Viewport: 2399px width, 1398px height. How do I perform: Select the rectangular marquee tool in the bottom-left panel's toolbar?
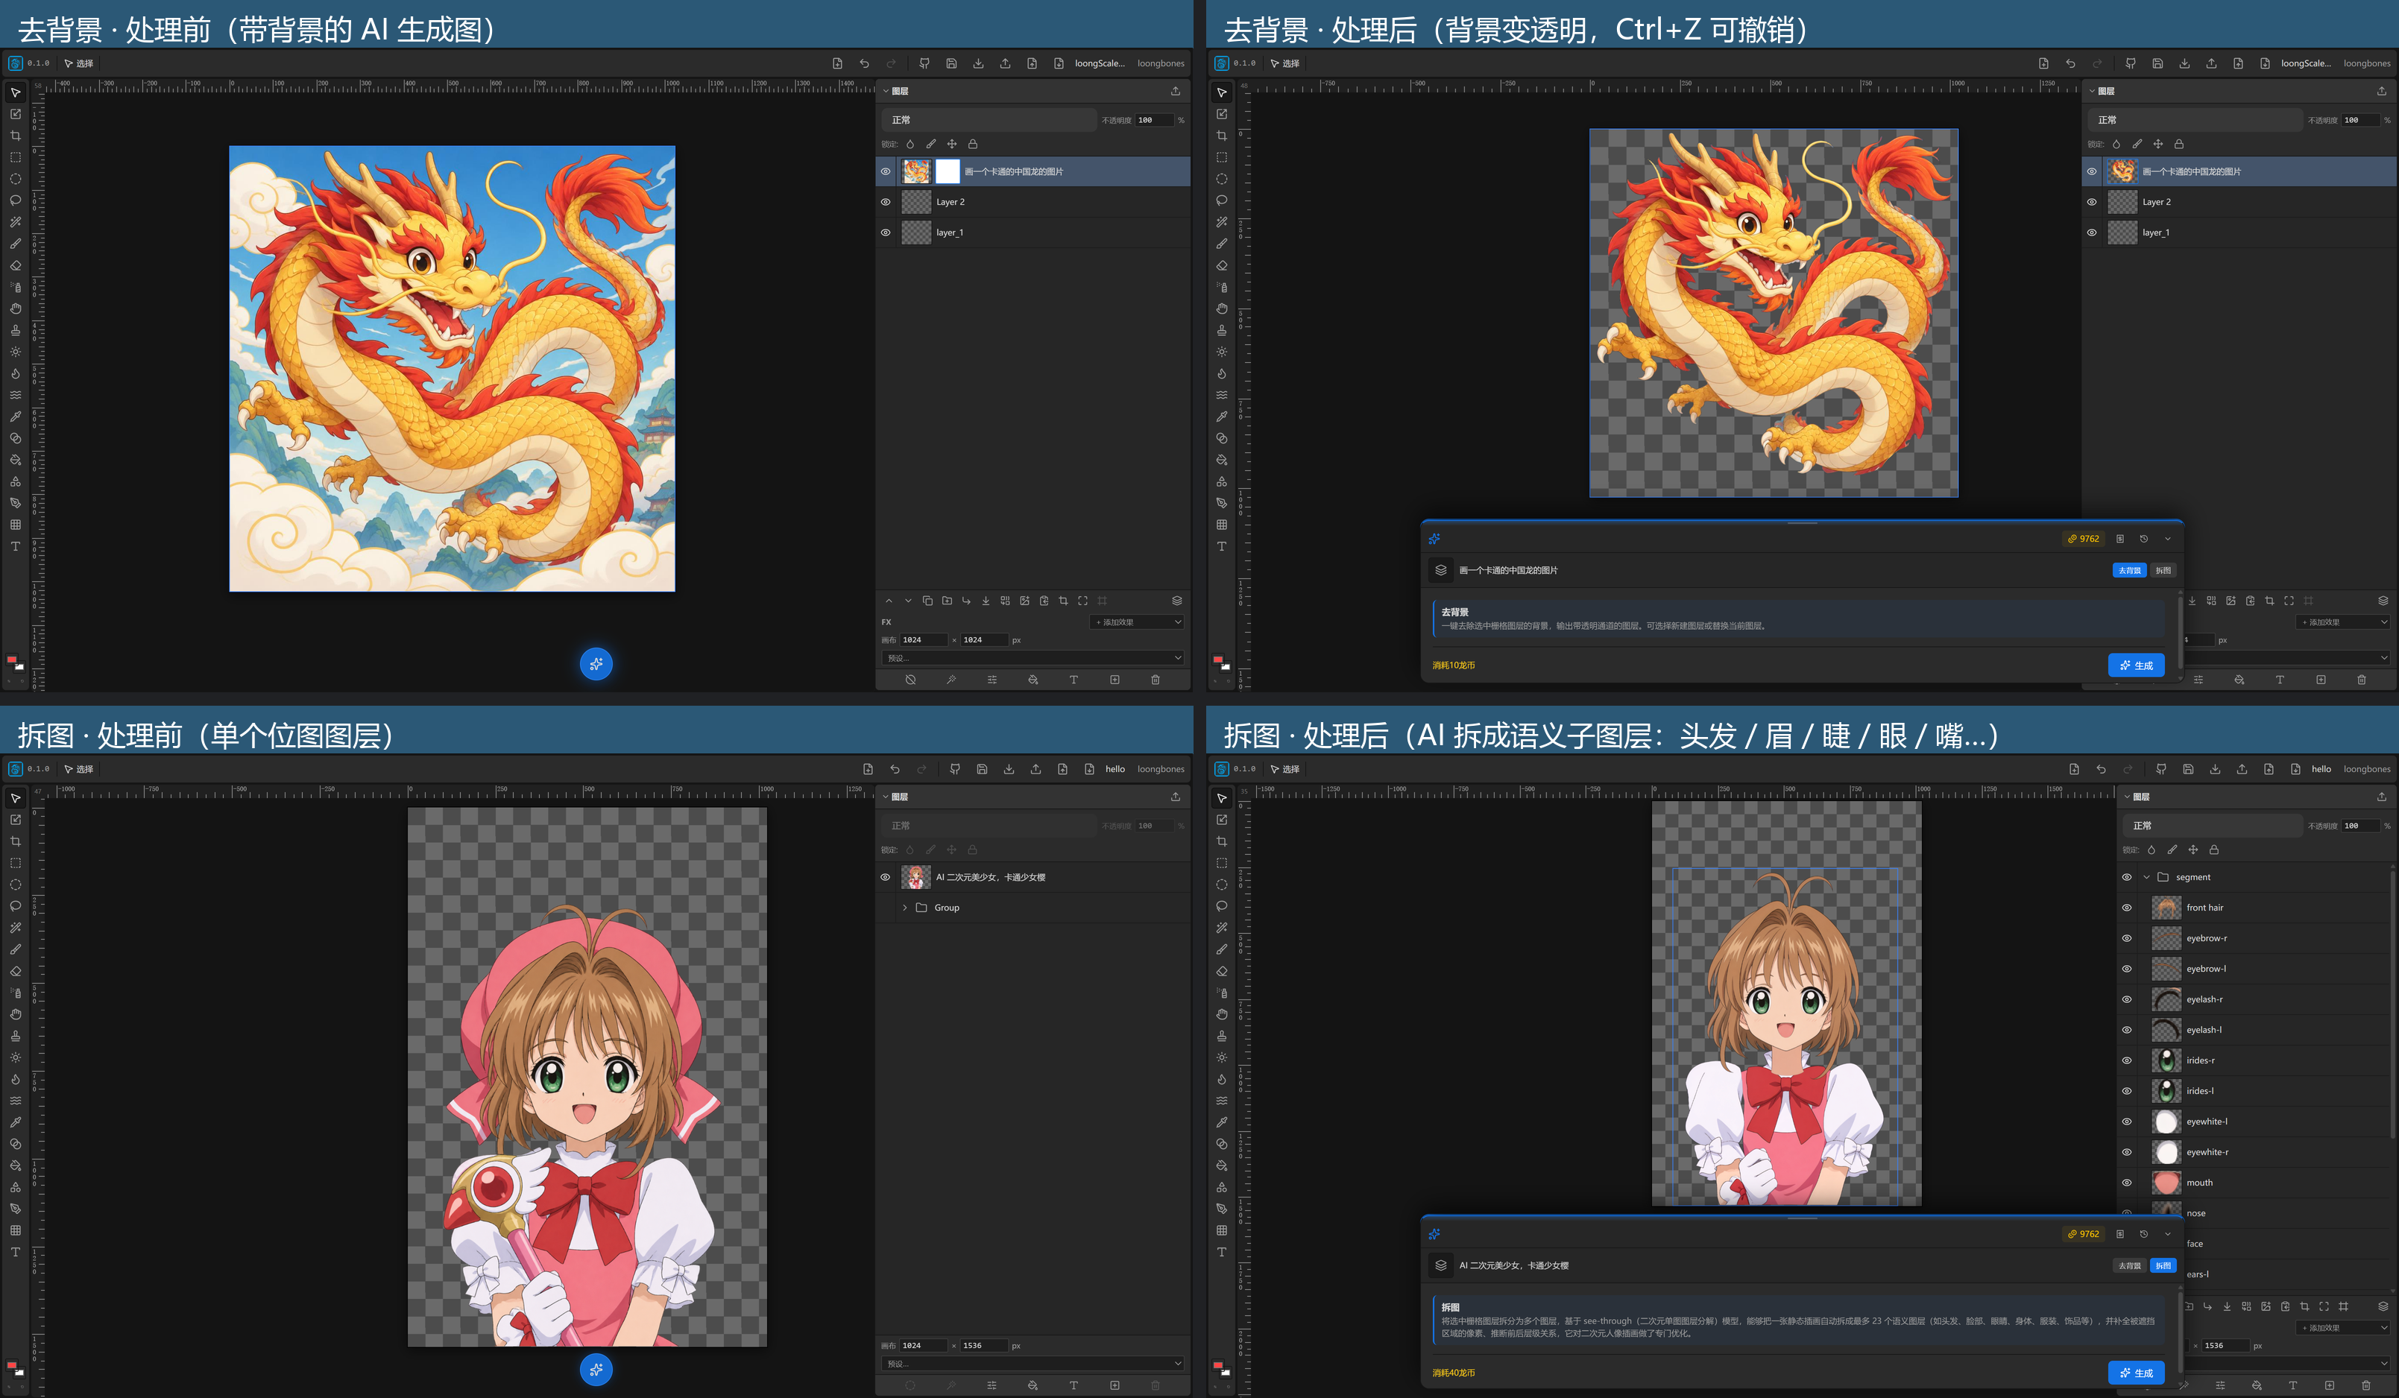pos(15,863)
